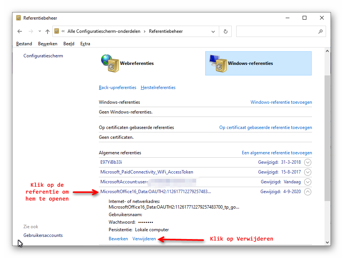Image resolution: width=343 pixels, height=258 pixels.
Task: Select the Webreferenties vault icon
Action: click(107, 63)
